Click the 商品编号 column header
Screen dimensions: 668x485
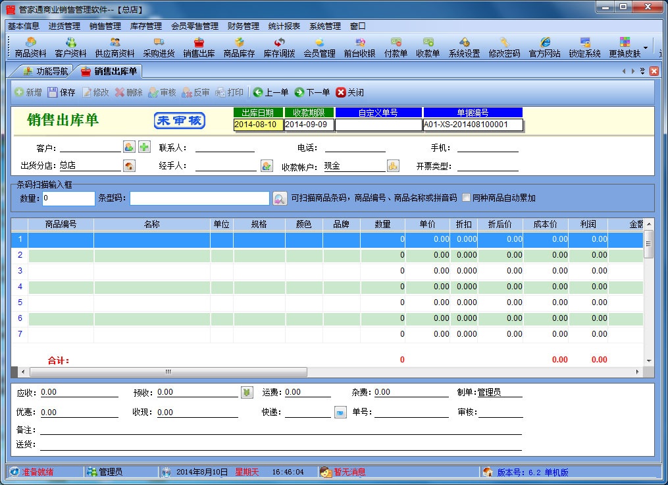(61, 224)
